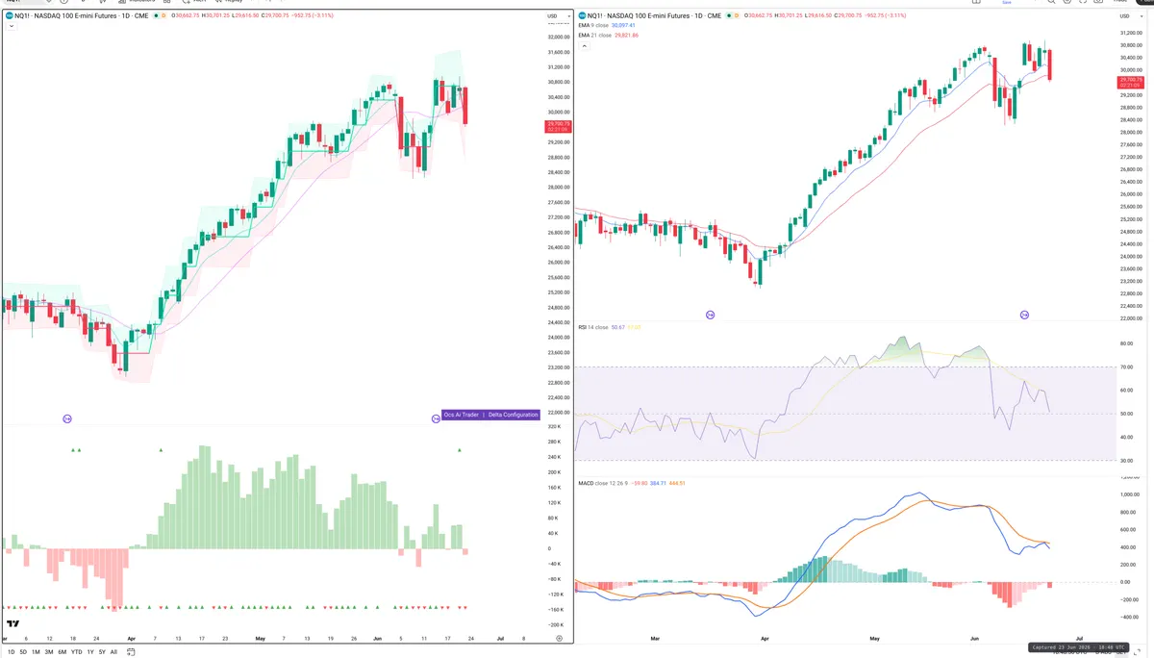Set time range to 1M

tap(36, 652)
